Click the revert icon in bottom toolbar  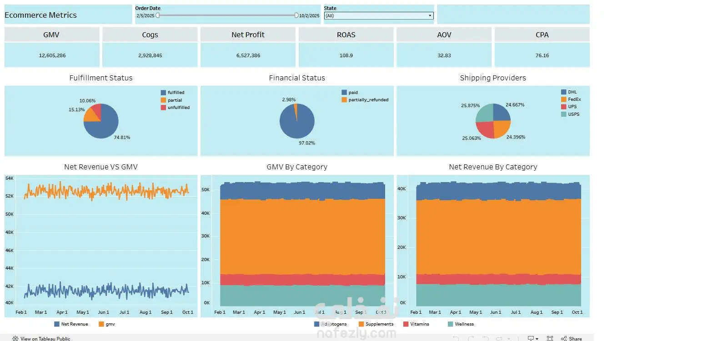click(485, 338)
